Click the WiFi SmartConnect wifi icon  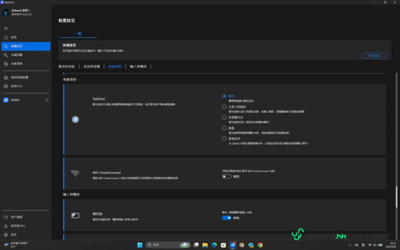point(75,173)
